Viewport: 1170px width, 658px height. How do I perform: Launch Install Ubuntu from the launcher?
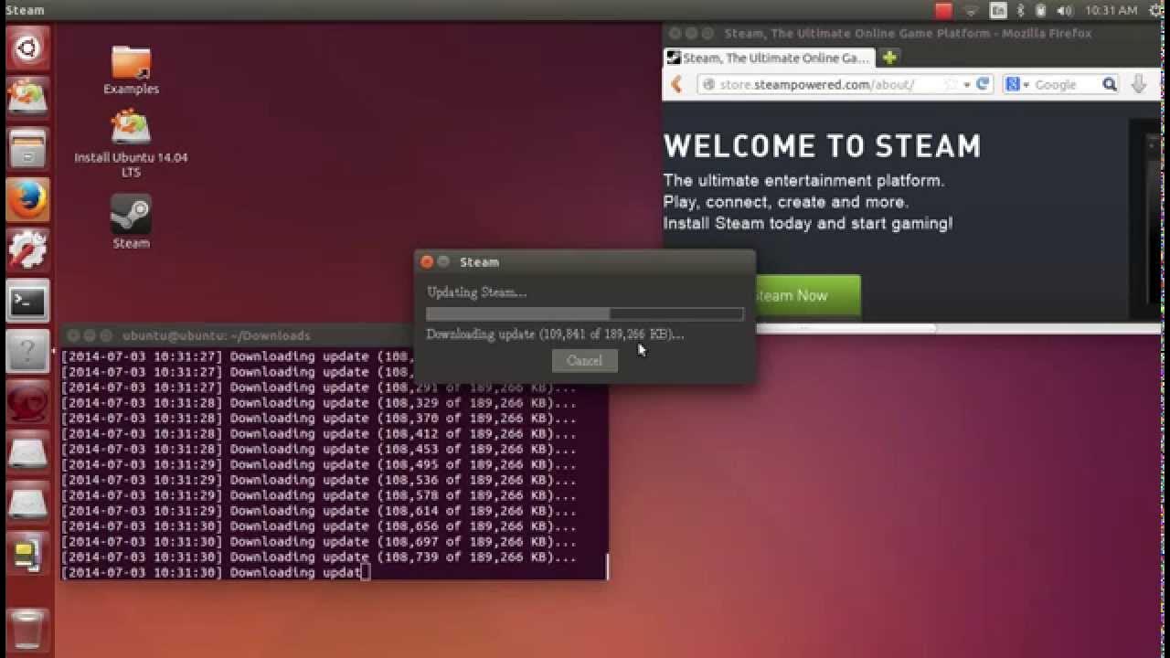[27, 98]
